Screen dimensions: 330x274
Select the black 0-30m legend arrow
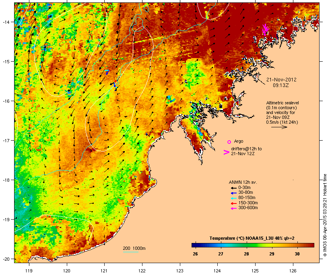click(233, 188)
